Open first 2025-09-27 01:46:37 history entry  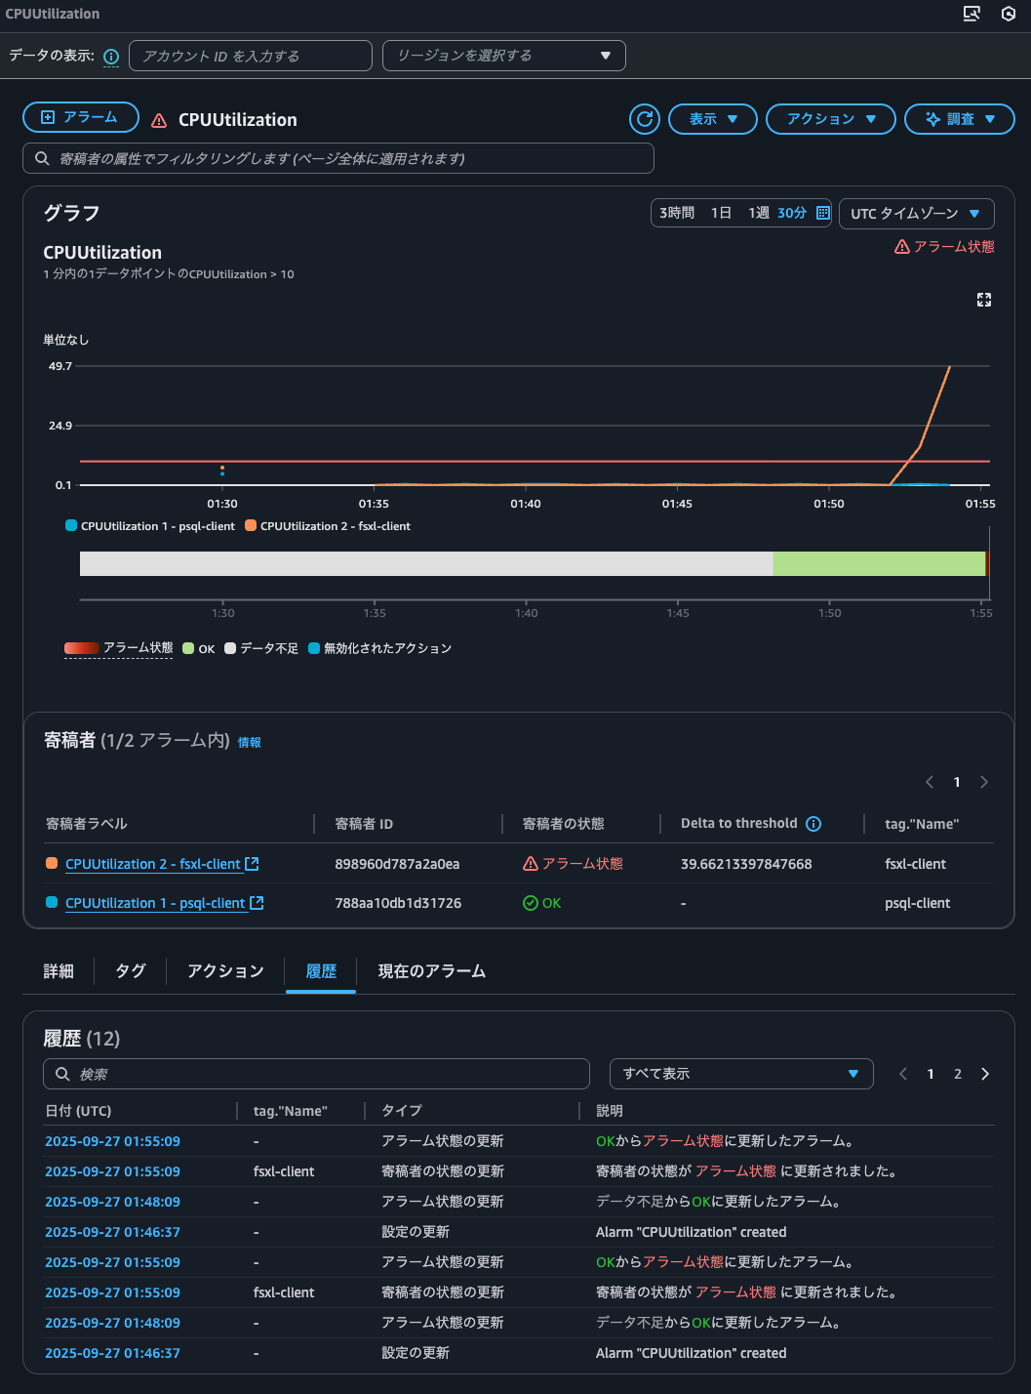[x=112, y=1232]
